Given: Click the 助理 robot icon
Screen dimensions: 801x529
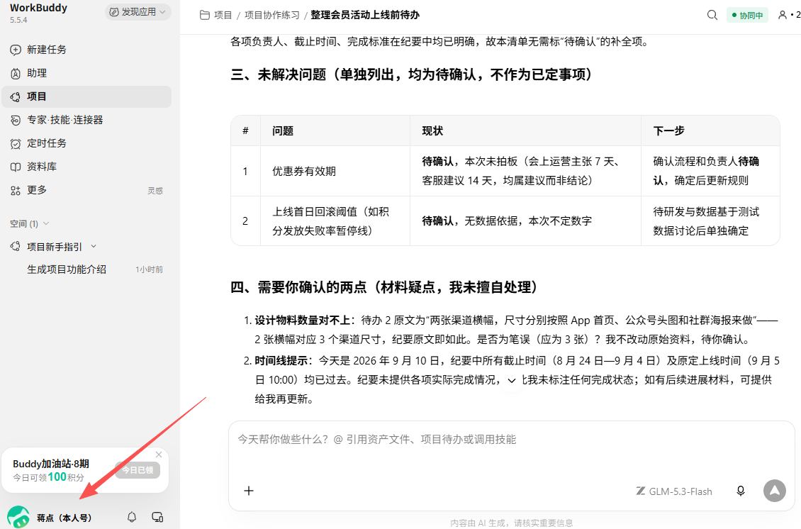Looking at the screenshot, I should [x=16, y=73].
